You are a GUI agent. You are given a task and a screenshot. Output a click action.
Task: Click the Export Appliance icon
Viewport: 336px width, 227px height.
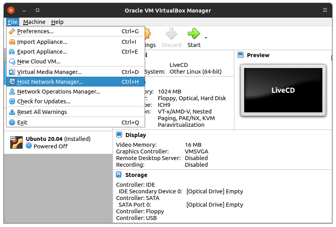tap(12, 52)
